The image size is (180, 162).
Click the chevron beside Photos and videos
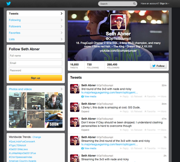(x=62, y=89)
